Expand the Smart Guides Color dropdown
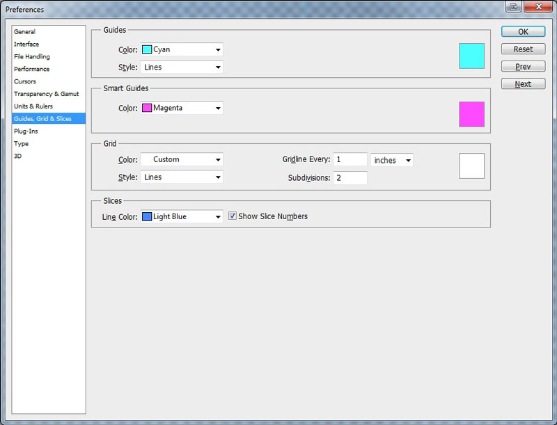 (x=182, y=109)
